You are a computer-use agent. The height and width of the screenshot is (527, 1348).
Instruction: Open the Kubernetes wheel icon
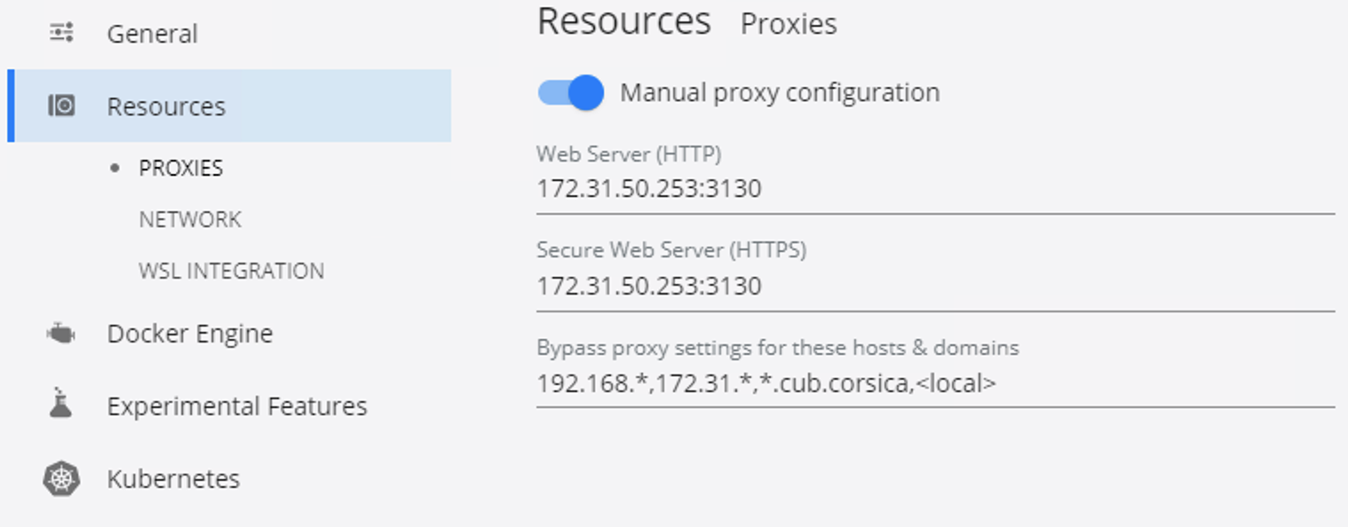[x=61, y=479]
